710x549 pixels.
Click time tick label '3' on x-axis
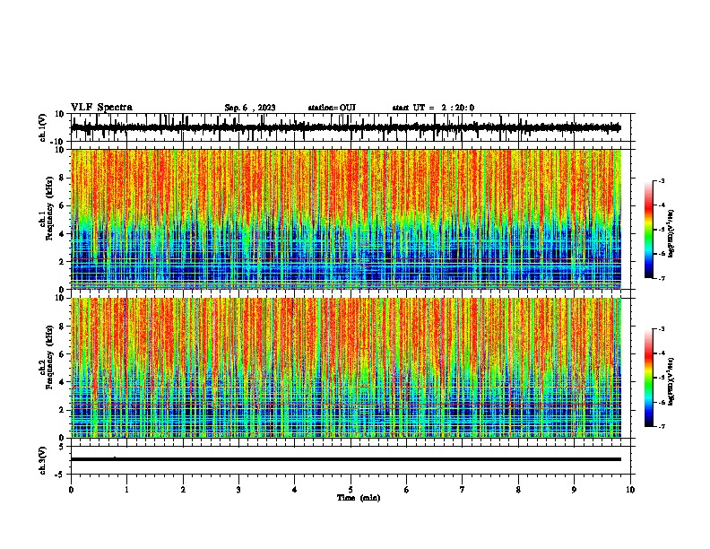(x=238, y=490)
